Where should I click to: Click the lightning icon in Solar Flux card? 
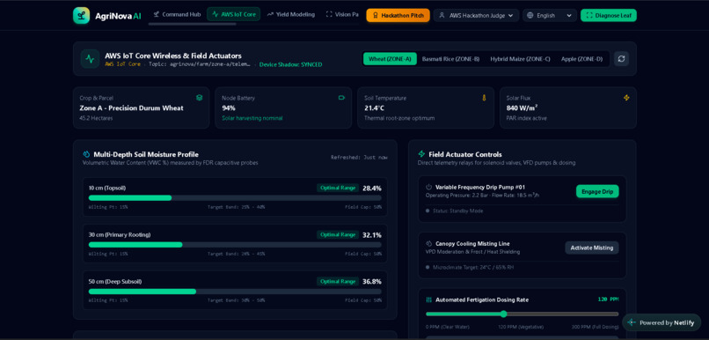[626, 98]
